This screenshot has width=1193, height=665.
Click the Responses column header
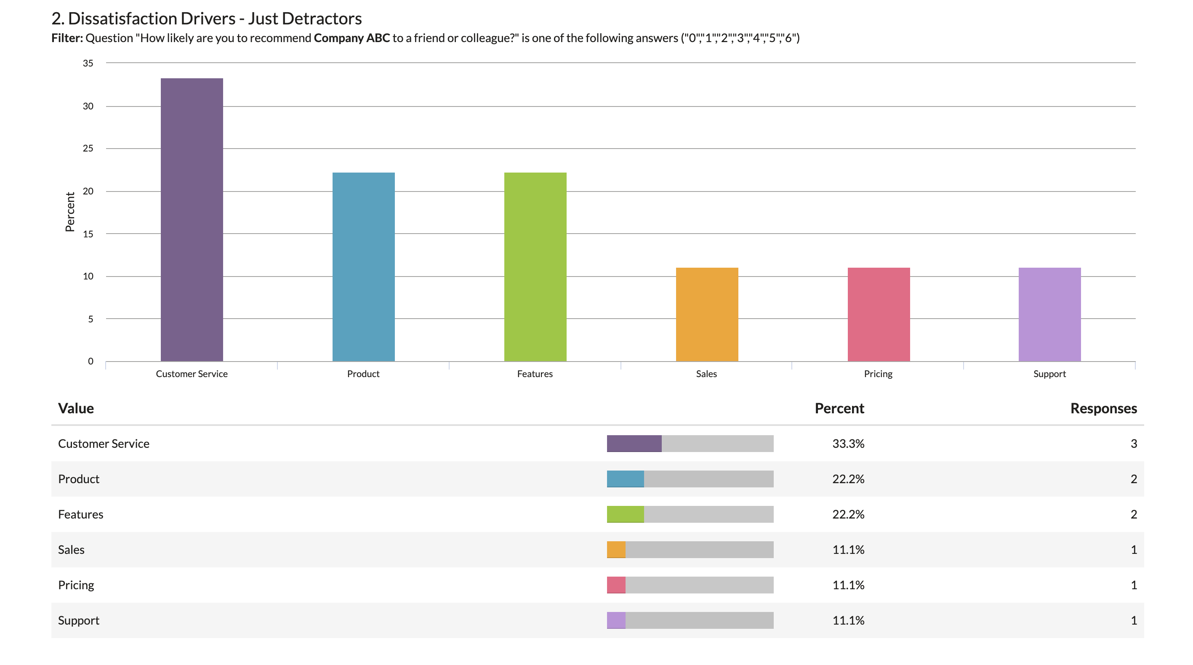click(1103, 408)
